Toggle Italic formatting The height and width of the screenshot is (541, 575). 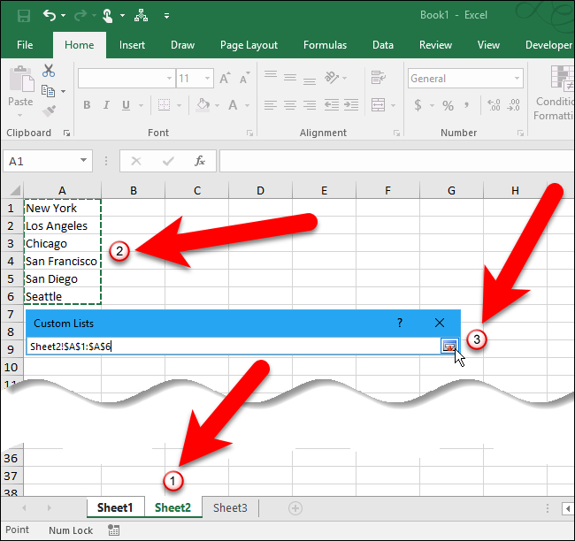[106, 105]
